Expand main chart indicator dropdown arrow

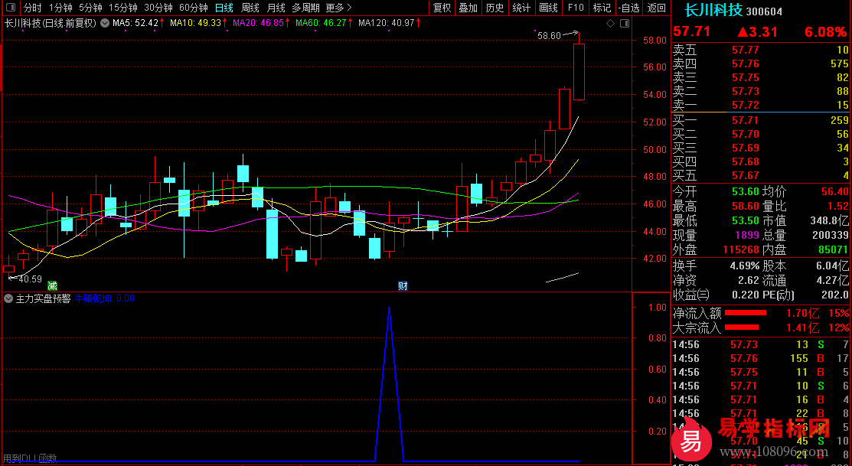(x=104, y=24)
